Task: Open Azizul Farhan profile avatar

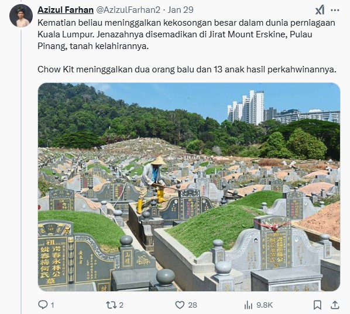Action: click(21, 16)
